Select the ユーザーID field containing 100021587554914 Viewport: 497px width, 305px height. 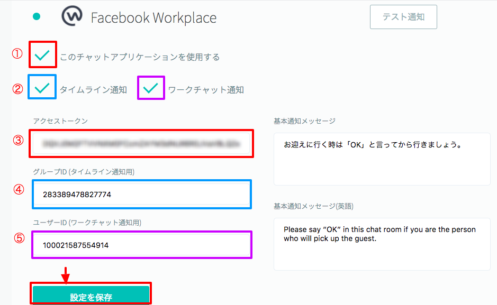coord(141,245)
